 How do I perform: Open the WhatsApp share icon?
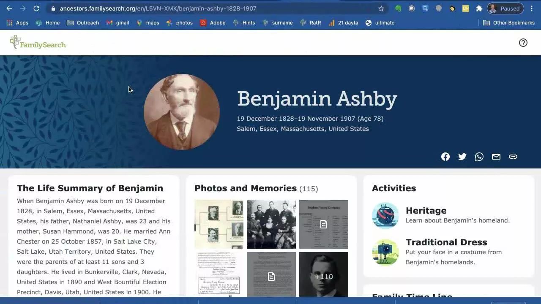(x=479, y=157)
